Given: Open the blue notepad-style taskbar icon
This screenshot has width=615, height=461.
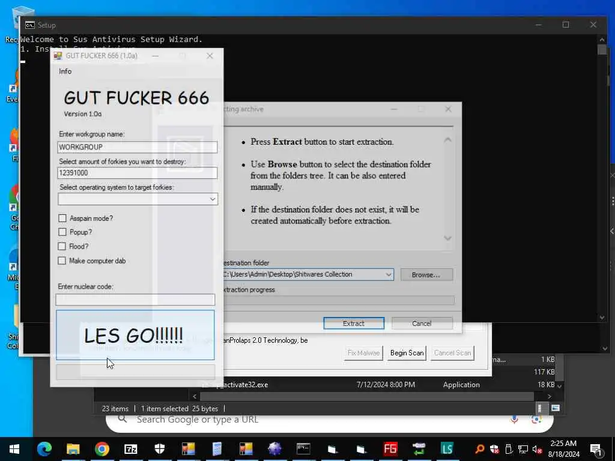Looking at the screenshot, I should pyautogui.click(x=217, y=449).
